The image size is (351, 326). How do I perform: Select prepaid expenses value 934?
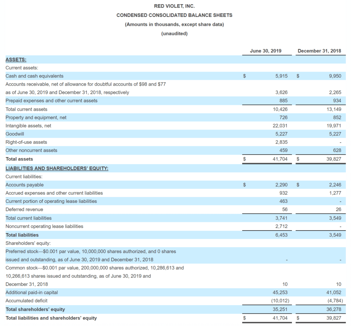pyautogui.click(x=337, y=101)
